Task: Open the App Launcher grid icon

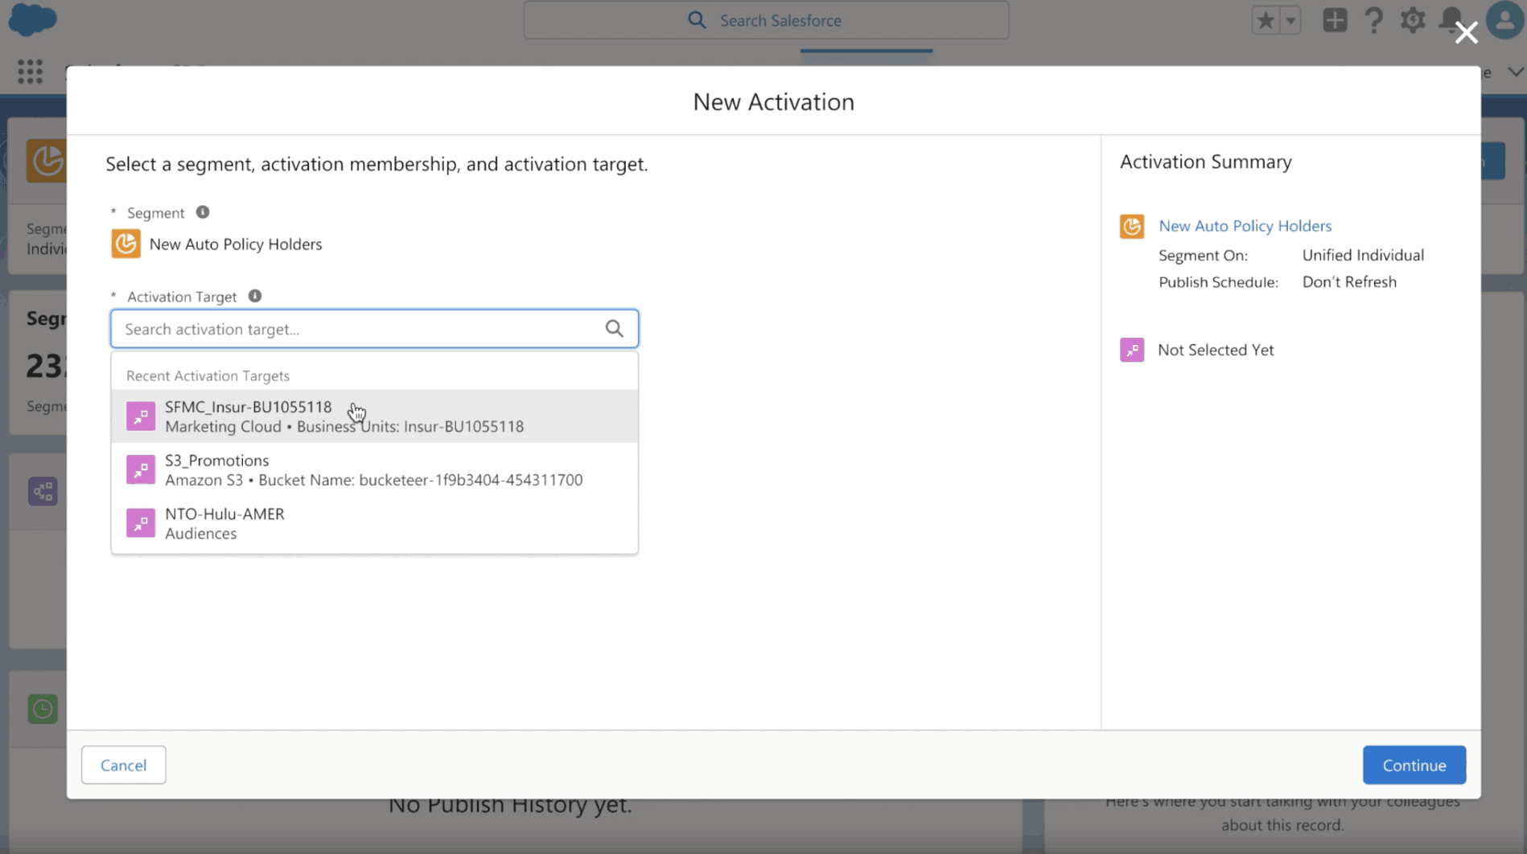Action: (30, 72)
